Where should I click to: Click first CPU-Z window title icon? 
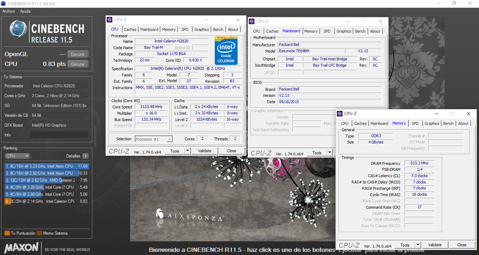coord(110,20)
